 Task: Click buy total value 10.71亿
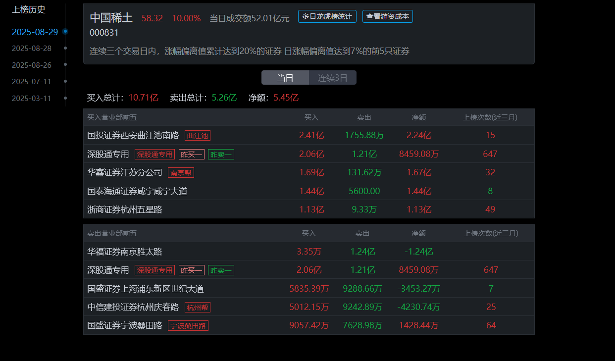143,98
